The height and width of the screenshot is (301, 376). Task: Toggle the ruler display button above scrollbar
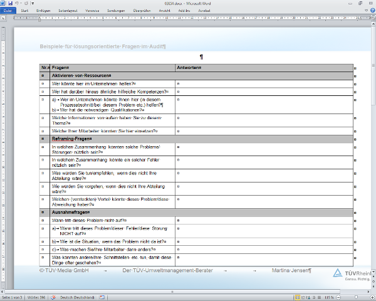(372, 18)
